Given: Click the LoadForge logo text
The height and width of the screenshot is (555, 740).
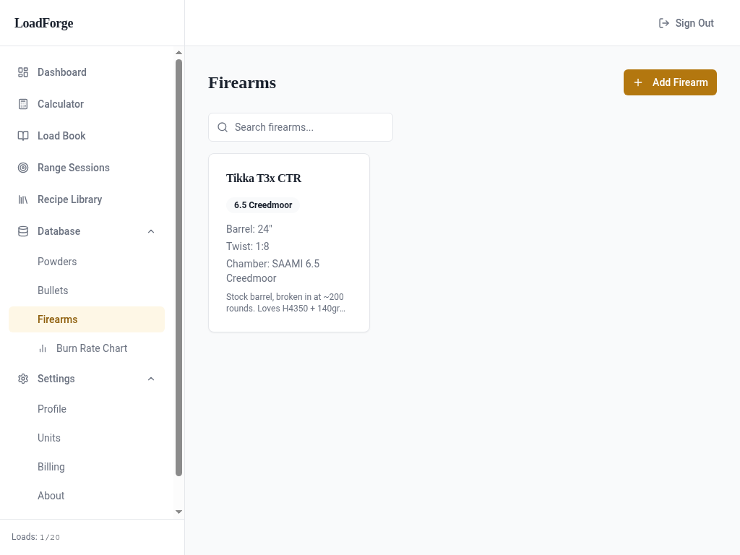Looking at the screenshot, I should coord(44,23).
